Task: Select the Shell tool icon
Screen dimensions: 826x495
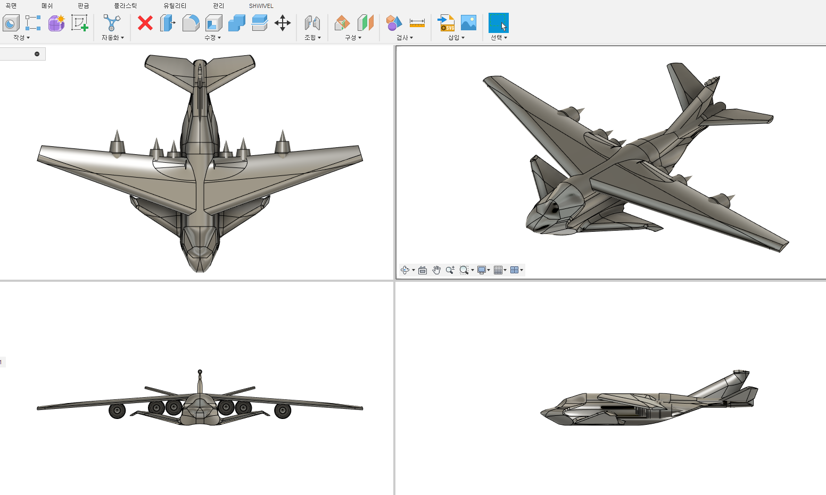Action: coord(213,23)
